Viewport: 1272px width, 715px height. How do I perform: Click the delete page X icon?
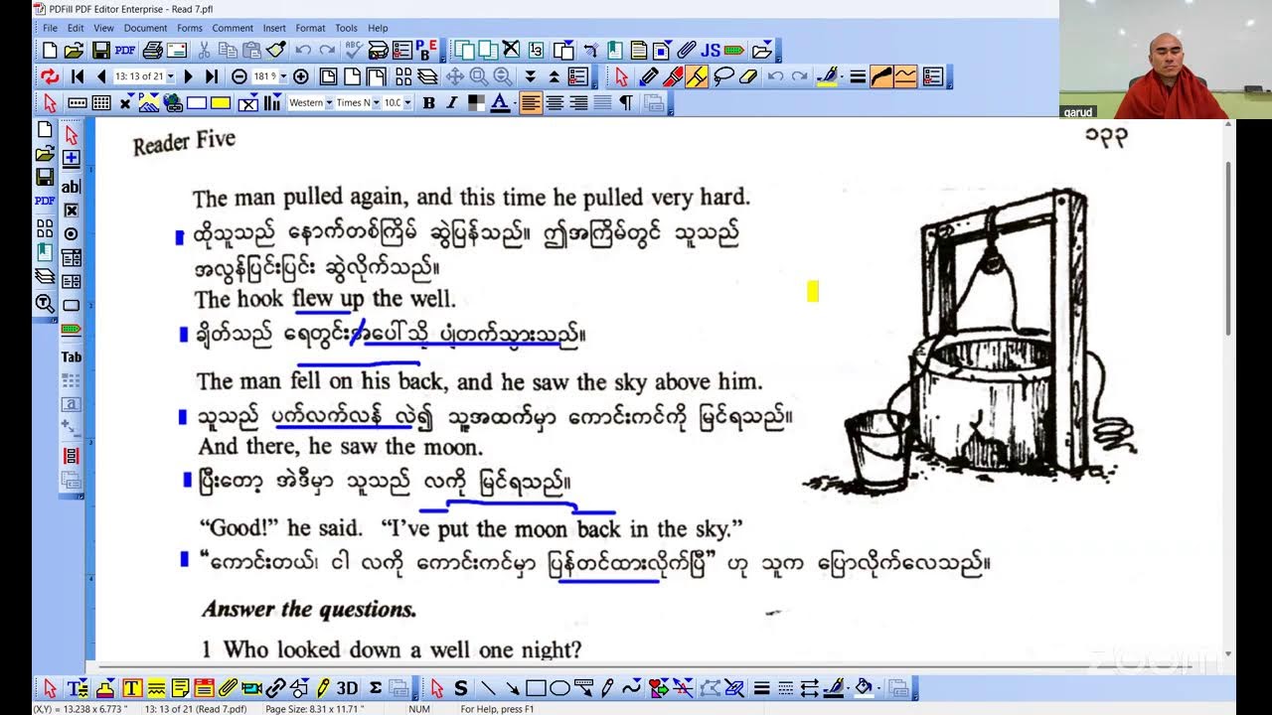coord(511,50)
